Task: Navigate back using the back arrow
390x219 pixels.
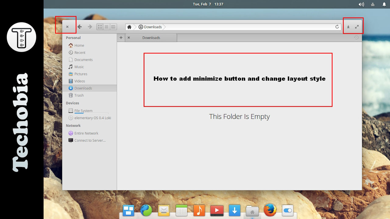Action: pos(80,27)
